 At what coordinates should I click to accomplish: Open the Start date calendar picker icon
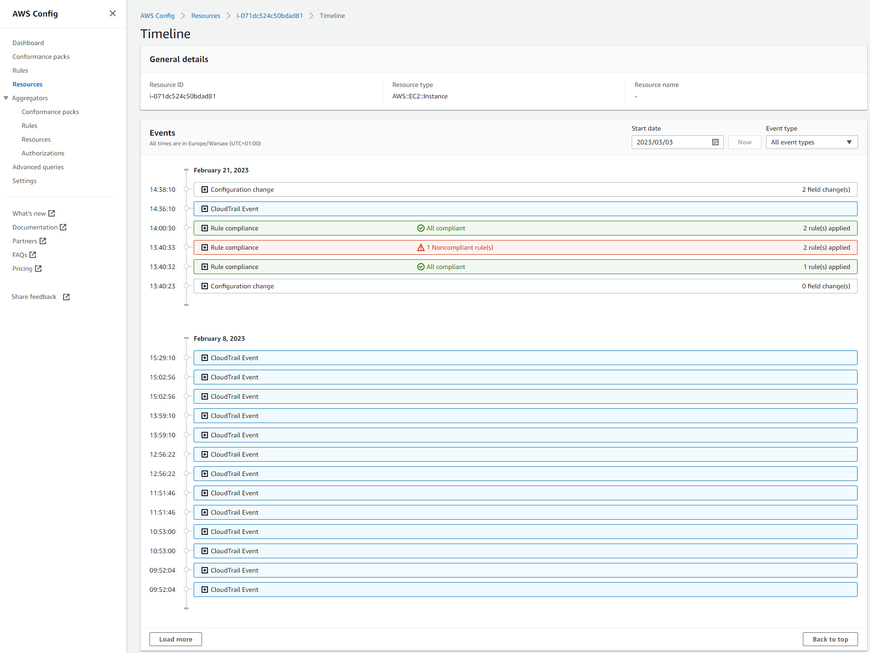715,142
